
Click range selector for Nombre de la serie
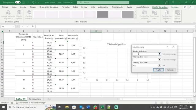[x=159, y=54]
